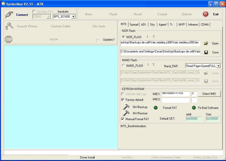Image resolution: width=226 pixels, height=161 pixels.
Task: Enable the Set New Port checkbox
Action: 34,12
